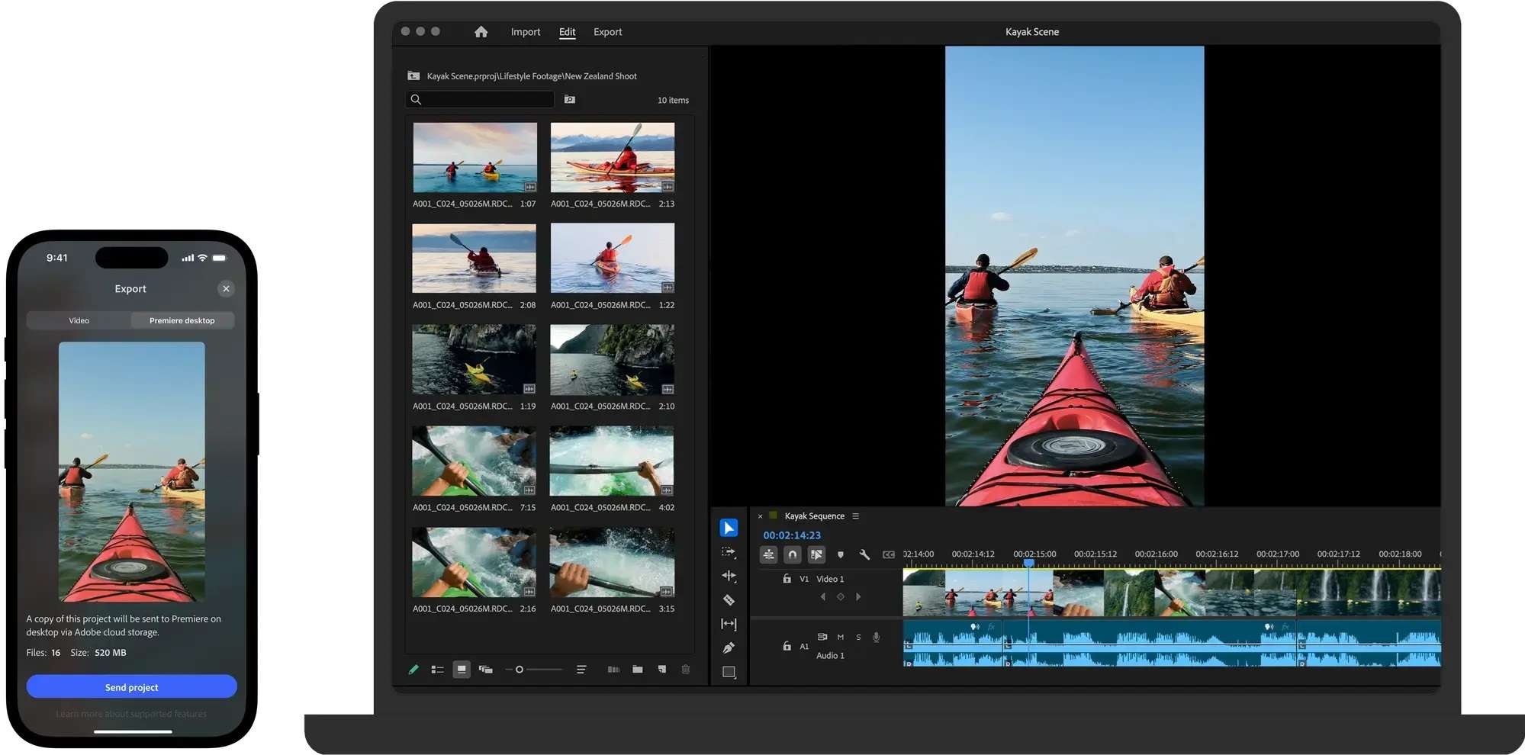This screenshot has height=755, width=1525.
Task: Select the Slip tool
Action: point(729,624)
